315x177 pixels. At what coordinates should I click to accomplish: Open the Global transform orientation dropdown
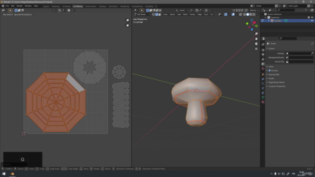tap(182, 10)
